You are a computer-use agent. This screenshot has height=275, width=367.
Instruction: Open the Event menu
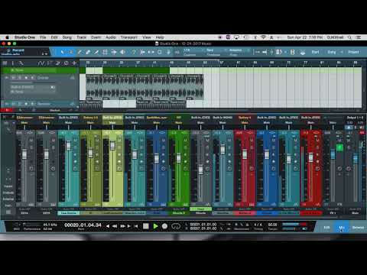click(x=96, y=37)
